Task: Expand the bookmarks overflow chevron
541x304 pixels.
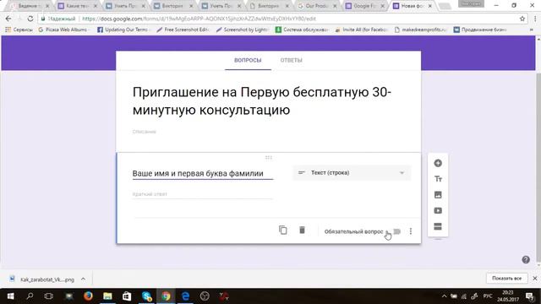Action: click(532, 30)
